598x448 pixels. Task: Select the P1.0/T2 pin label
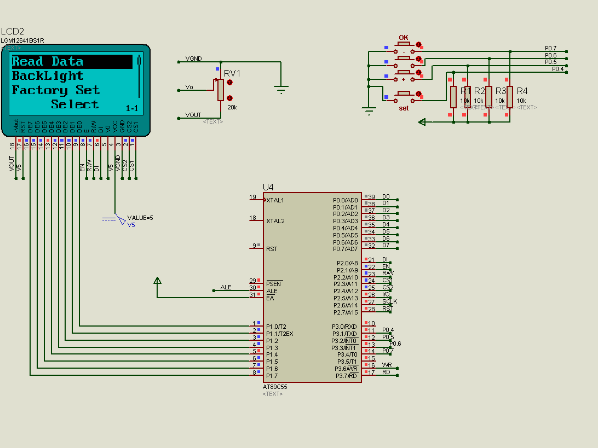[x=276, y=327]
